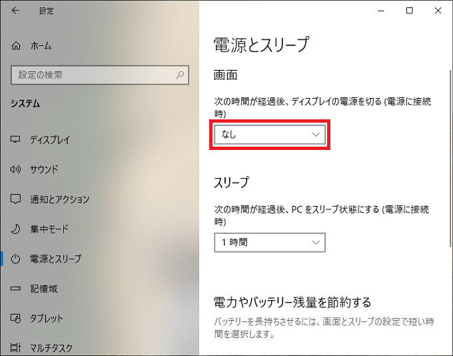
Task: Open the sleep time dropdown showing 1 時間
Action: [270, 243]
